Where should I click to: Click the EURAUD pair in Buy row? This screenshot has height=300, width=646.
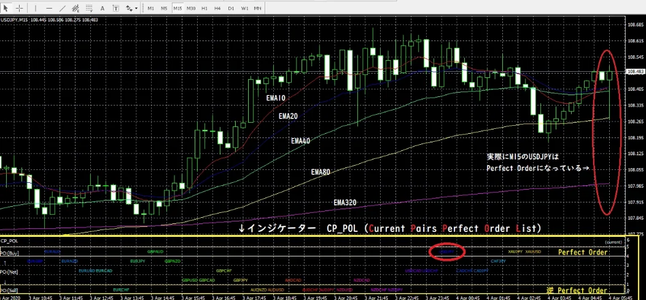click(52, 252)
